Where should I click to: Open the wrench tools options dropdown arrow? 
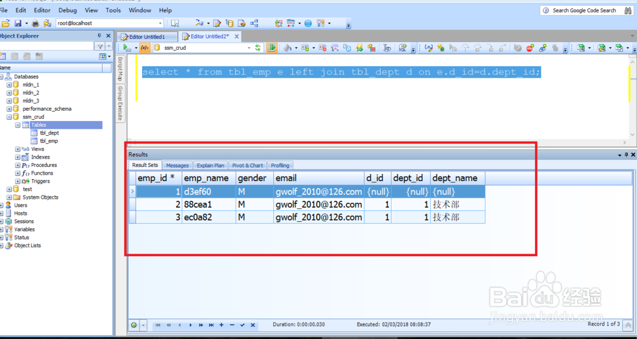(329, 23)
